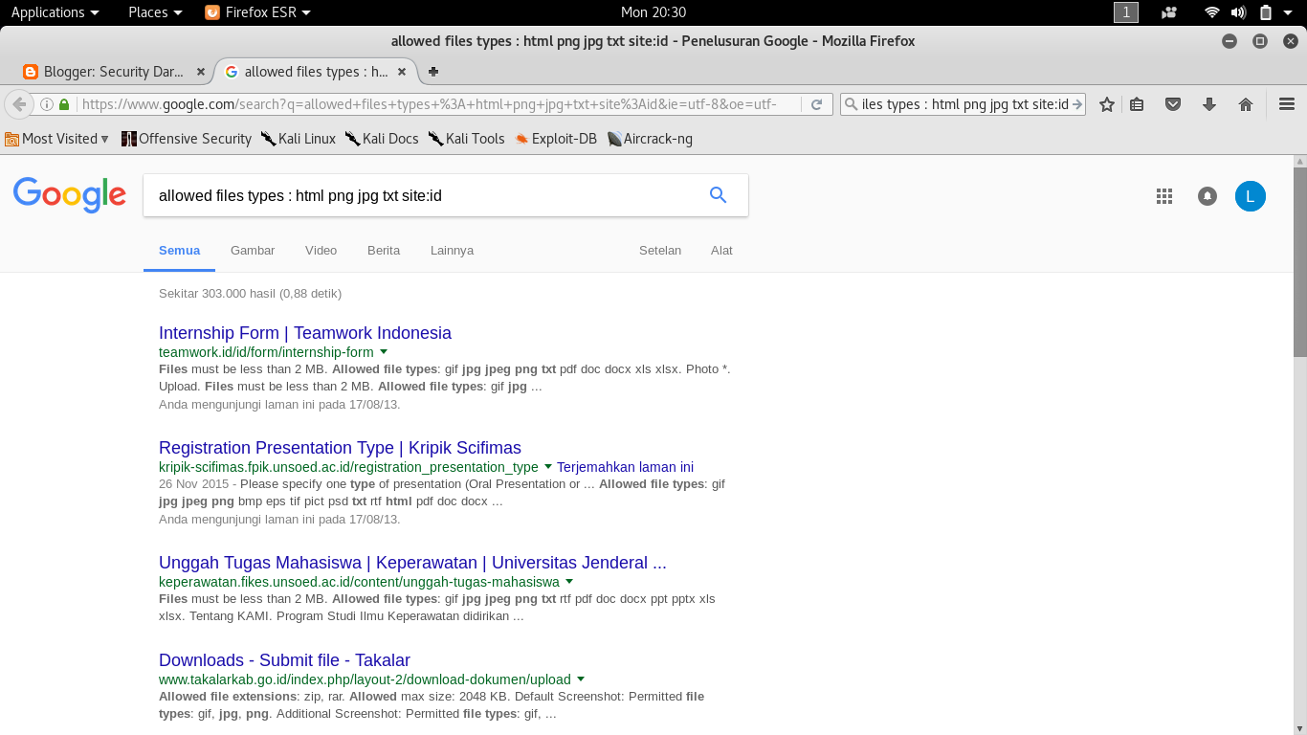Save page to Pocket
The width and height of the screenshot is (1307, 735).
1173,103
